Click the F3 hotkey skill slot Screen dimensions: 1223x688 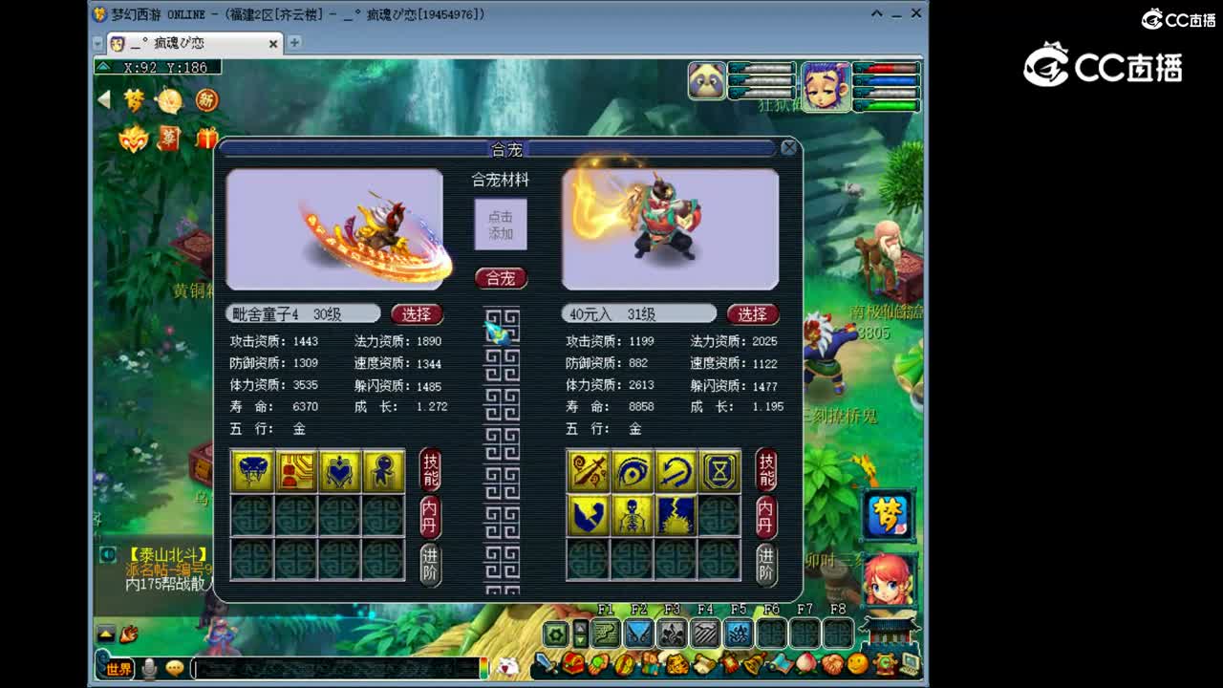pyautogui.click(x=673, y=633)
